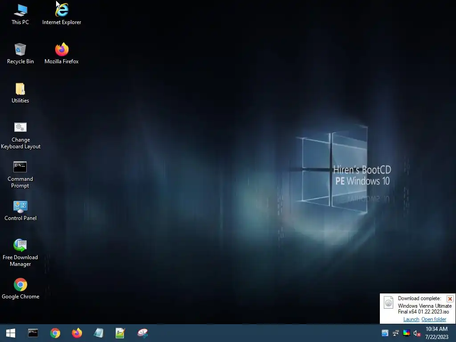Open the green notepad taskbar app
The height and width of the screenshot is (342, 456).
[x=120, y=333]
